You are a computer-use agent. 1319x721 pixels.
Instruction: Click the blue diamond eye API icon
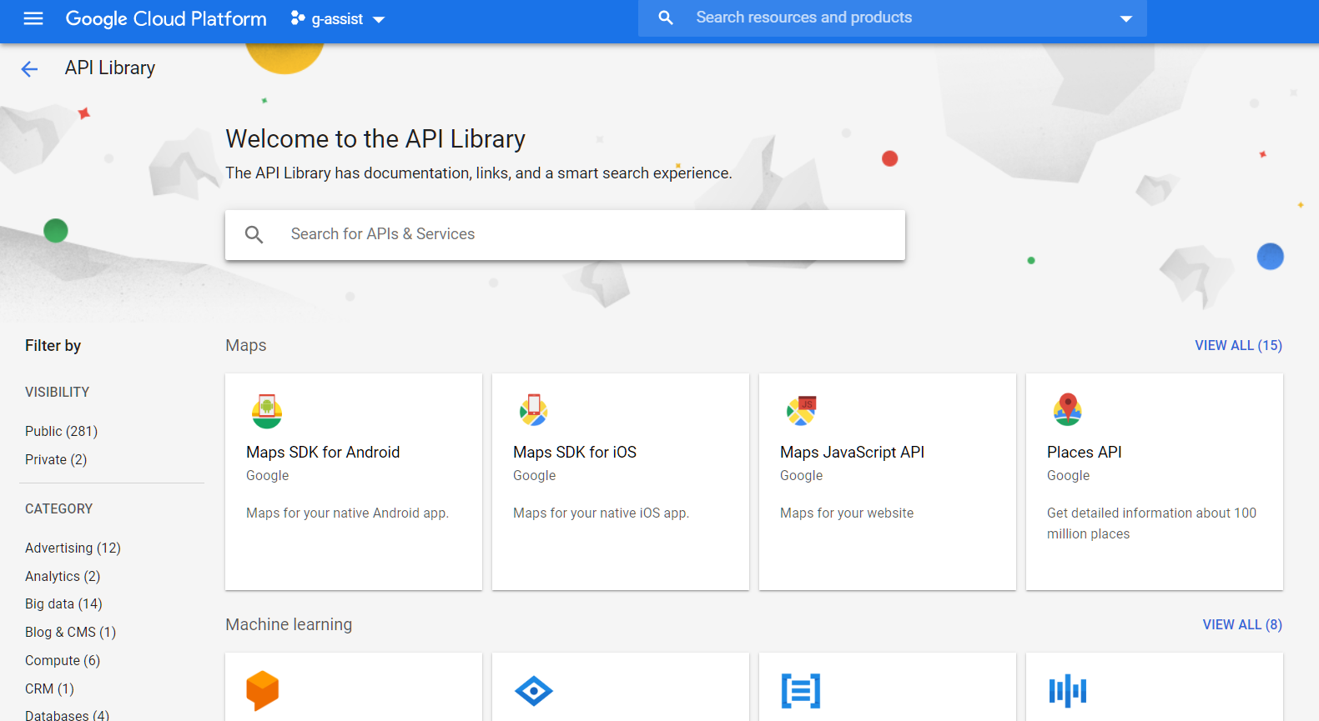(534, 691)
